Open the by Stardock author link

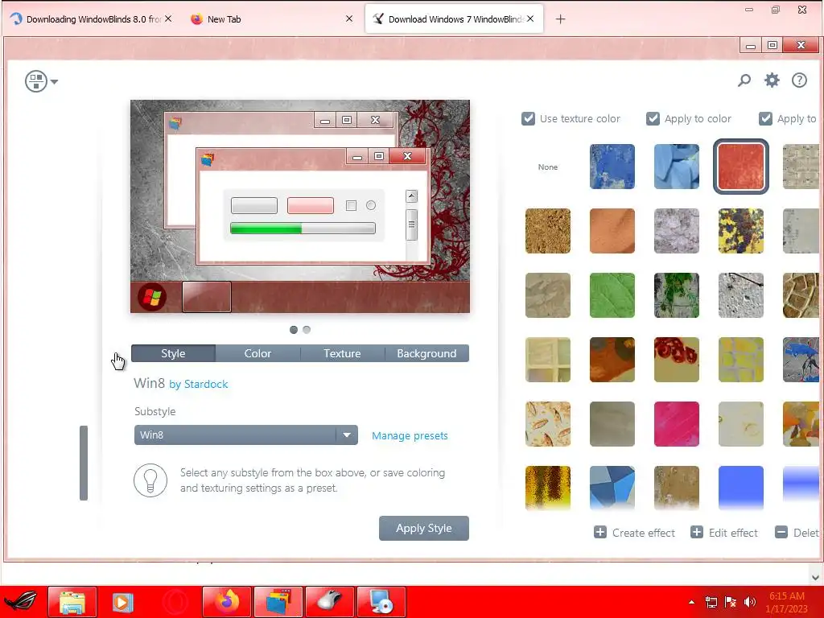pos(199,384)
